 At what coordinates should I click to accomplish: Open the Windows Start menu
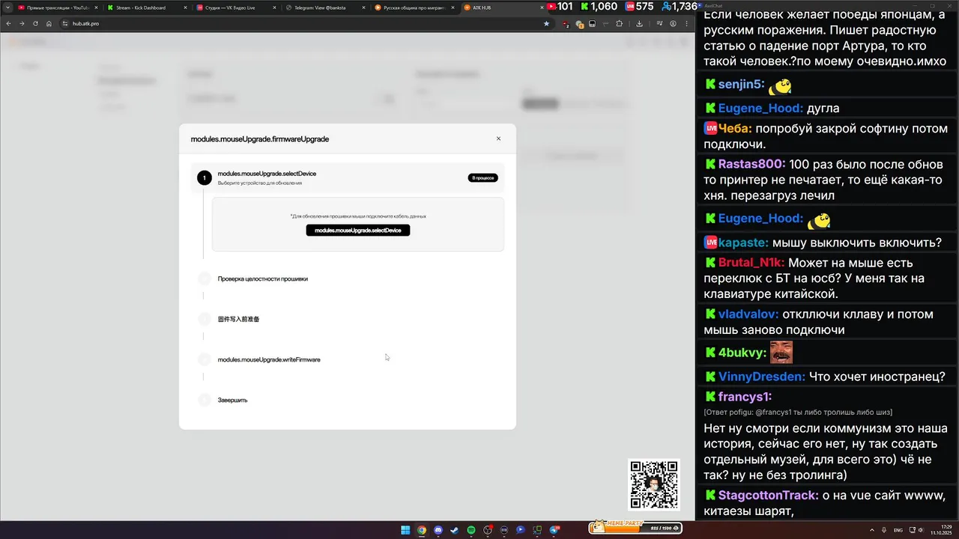[405, 530]
